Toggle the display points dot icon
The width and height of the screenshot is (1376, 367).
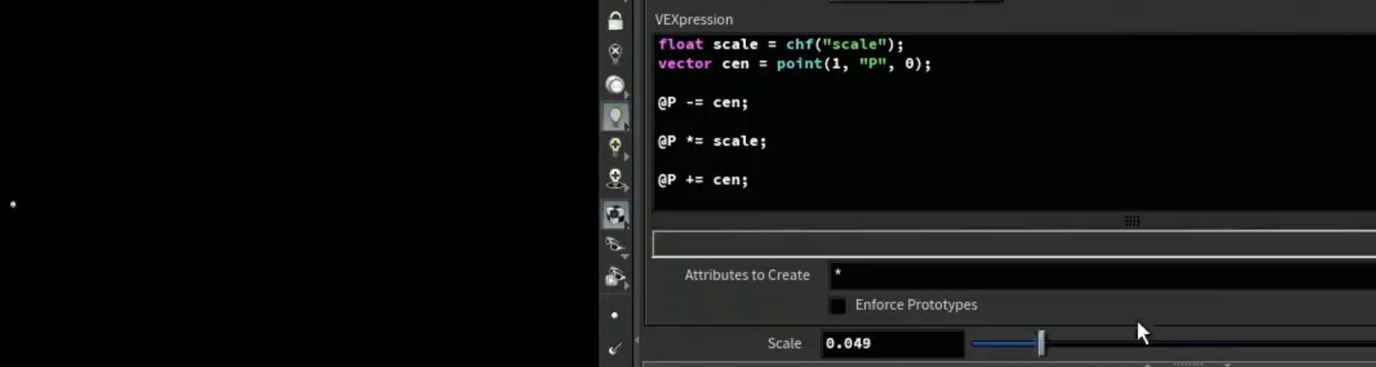615,315
